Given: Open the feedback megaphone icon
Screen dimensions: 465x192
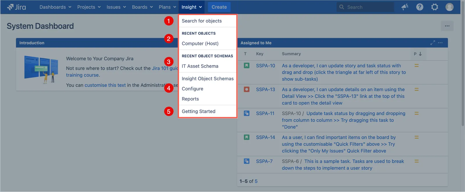Looking at the screenshot, I should (x=405, y=7).
